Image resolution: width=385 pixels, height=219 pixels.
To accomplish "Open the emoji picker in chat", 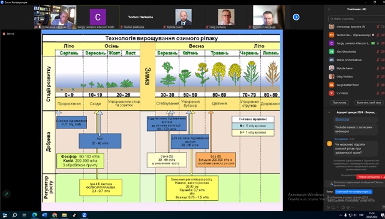I will tap(348, 208).
